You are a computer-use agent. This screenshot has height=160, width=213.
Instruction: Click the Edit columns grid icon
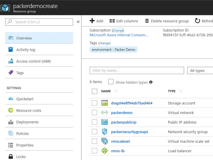[x=112, y=21]
